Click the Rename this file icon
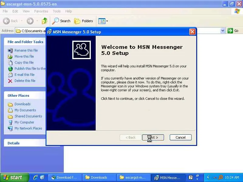Screen dimensions: 243x182 pos(10,50)
